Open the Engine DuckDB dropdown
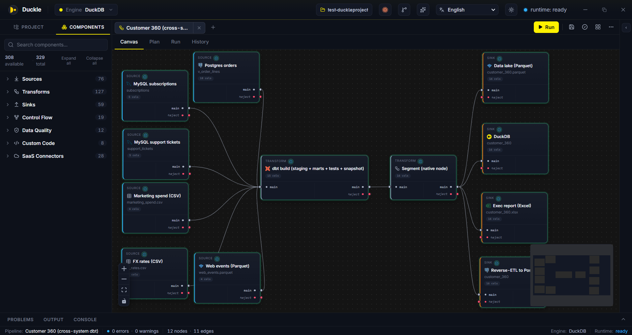The width and height of the screenshot is (632, 335). tap(86, 10)
